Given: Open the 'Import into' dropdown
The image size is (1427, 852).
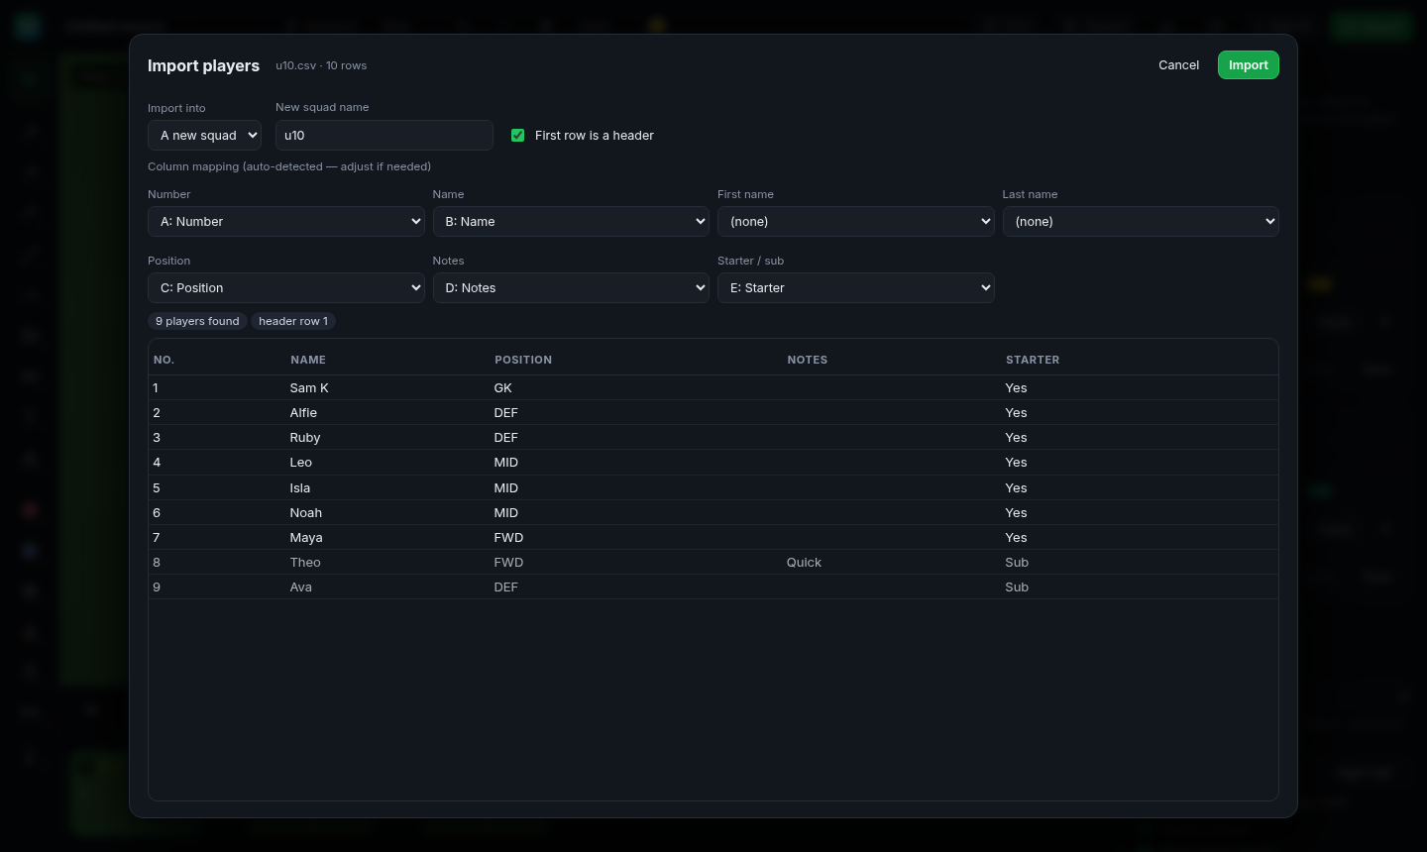Looking at the screenshot, I should pos(204,136).
